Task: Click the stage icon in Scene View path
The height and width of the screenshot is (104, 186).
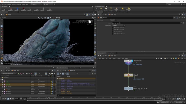Action: tap(7, 15)
